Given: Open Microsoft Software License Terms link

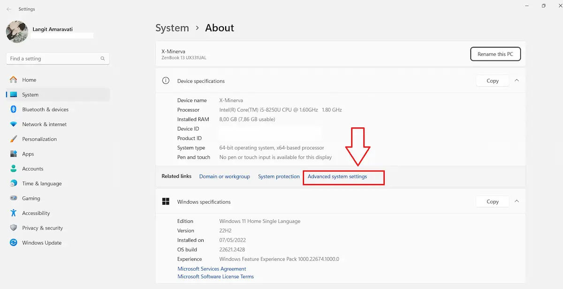Looking at the screenshot, I should (x=216, y=276).
